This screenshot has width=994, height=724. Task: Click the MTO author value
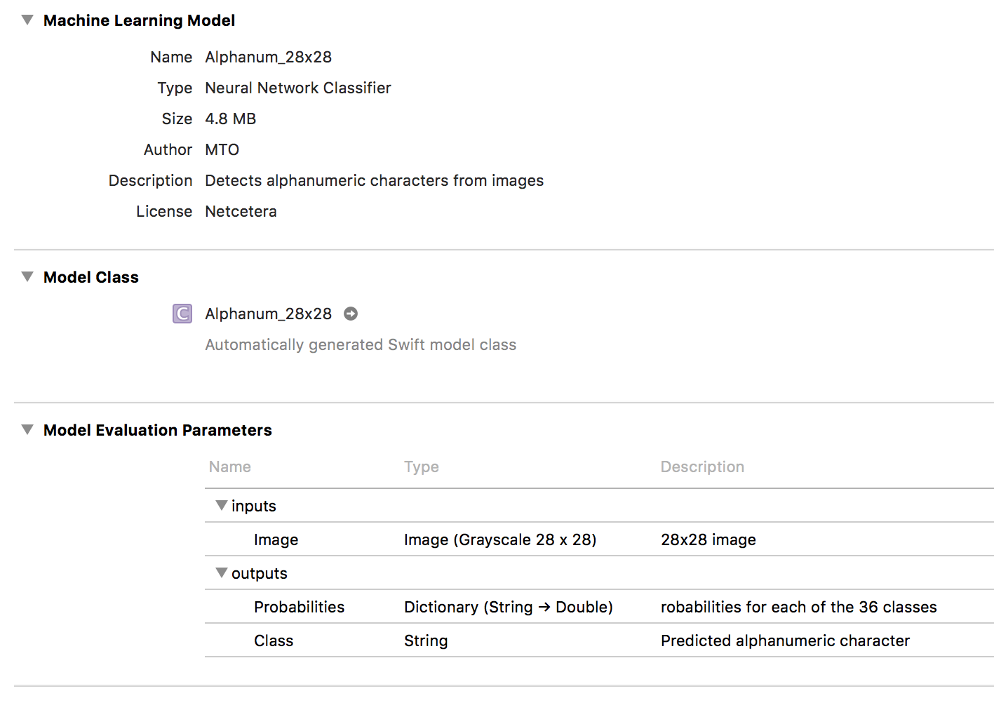[x=222, y=149]
